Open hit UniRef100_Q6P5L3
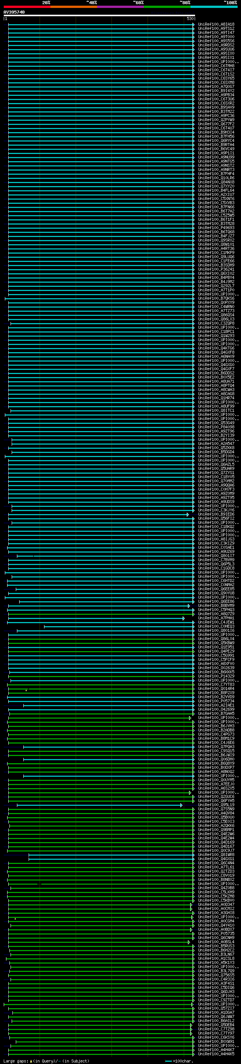241x1064 pixels. click(x=216, y=564)
